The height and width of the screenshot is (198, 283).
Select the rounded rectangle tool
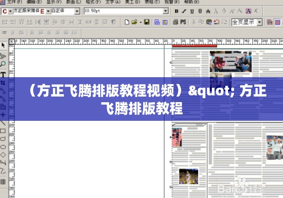coord(3,139)
